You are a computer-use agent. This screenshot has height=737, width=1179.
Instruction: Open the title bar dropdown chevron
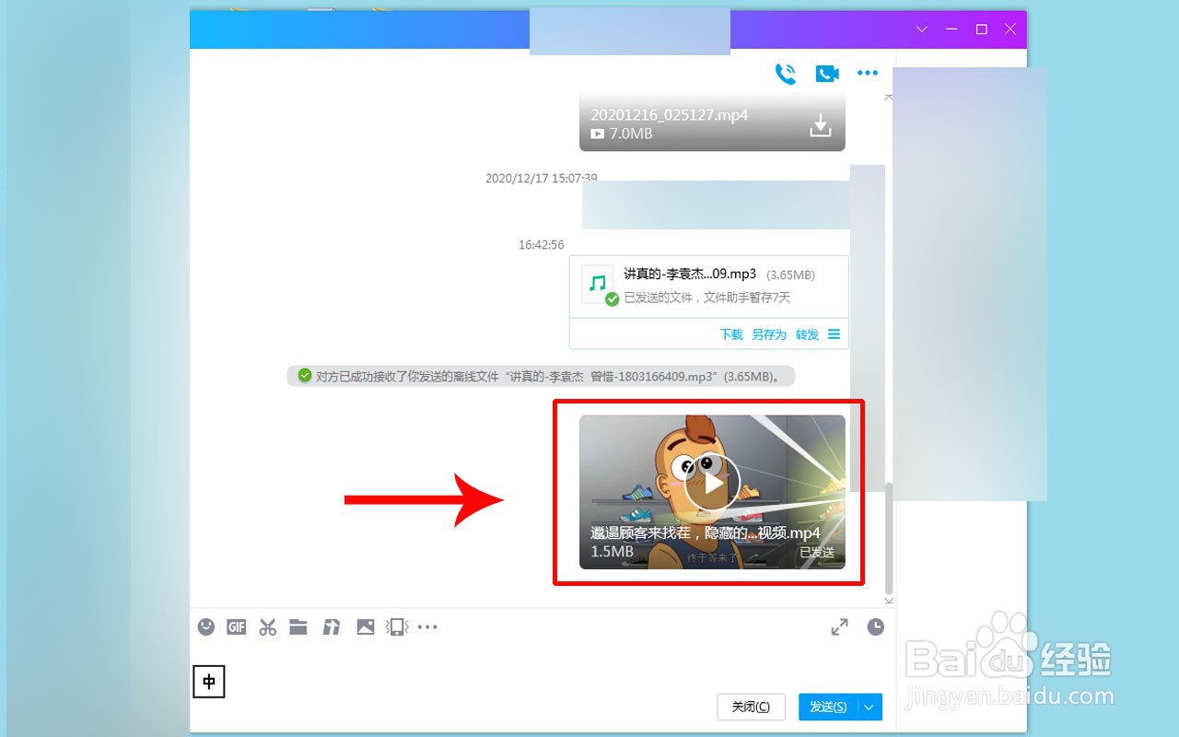(x=922, y=29)
